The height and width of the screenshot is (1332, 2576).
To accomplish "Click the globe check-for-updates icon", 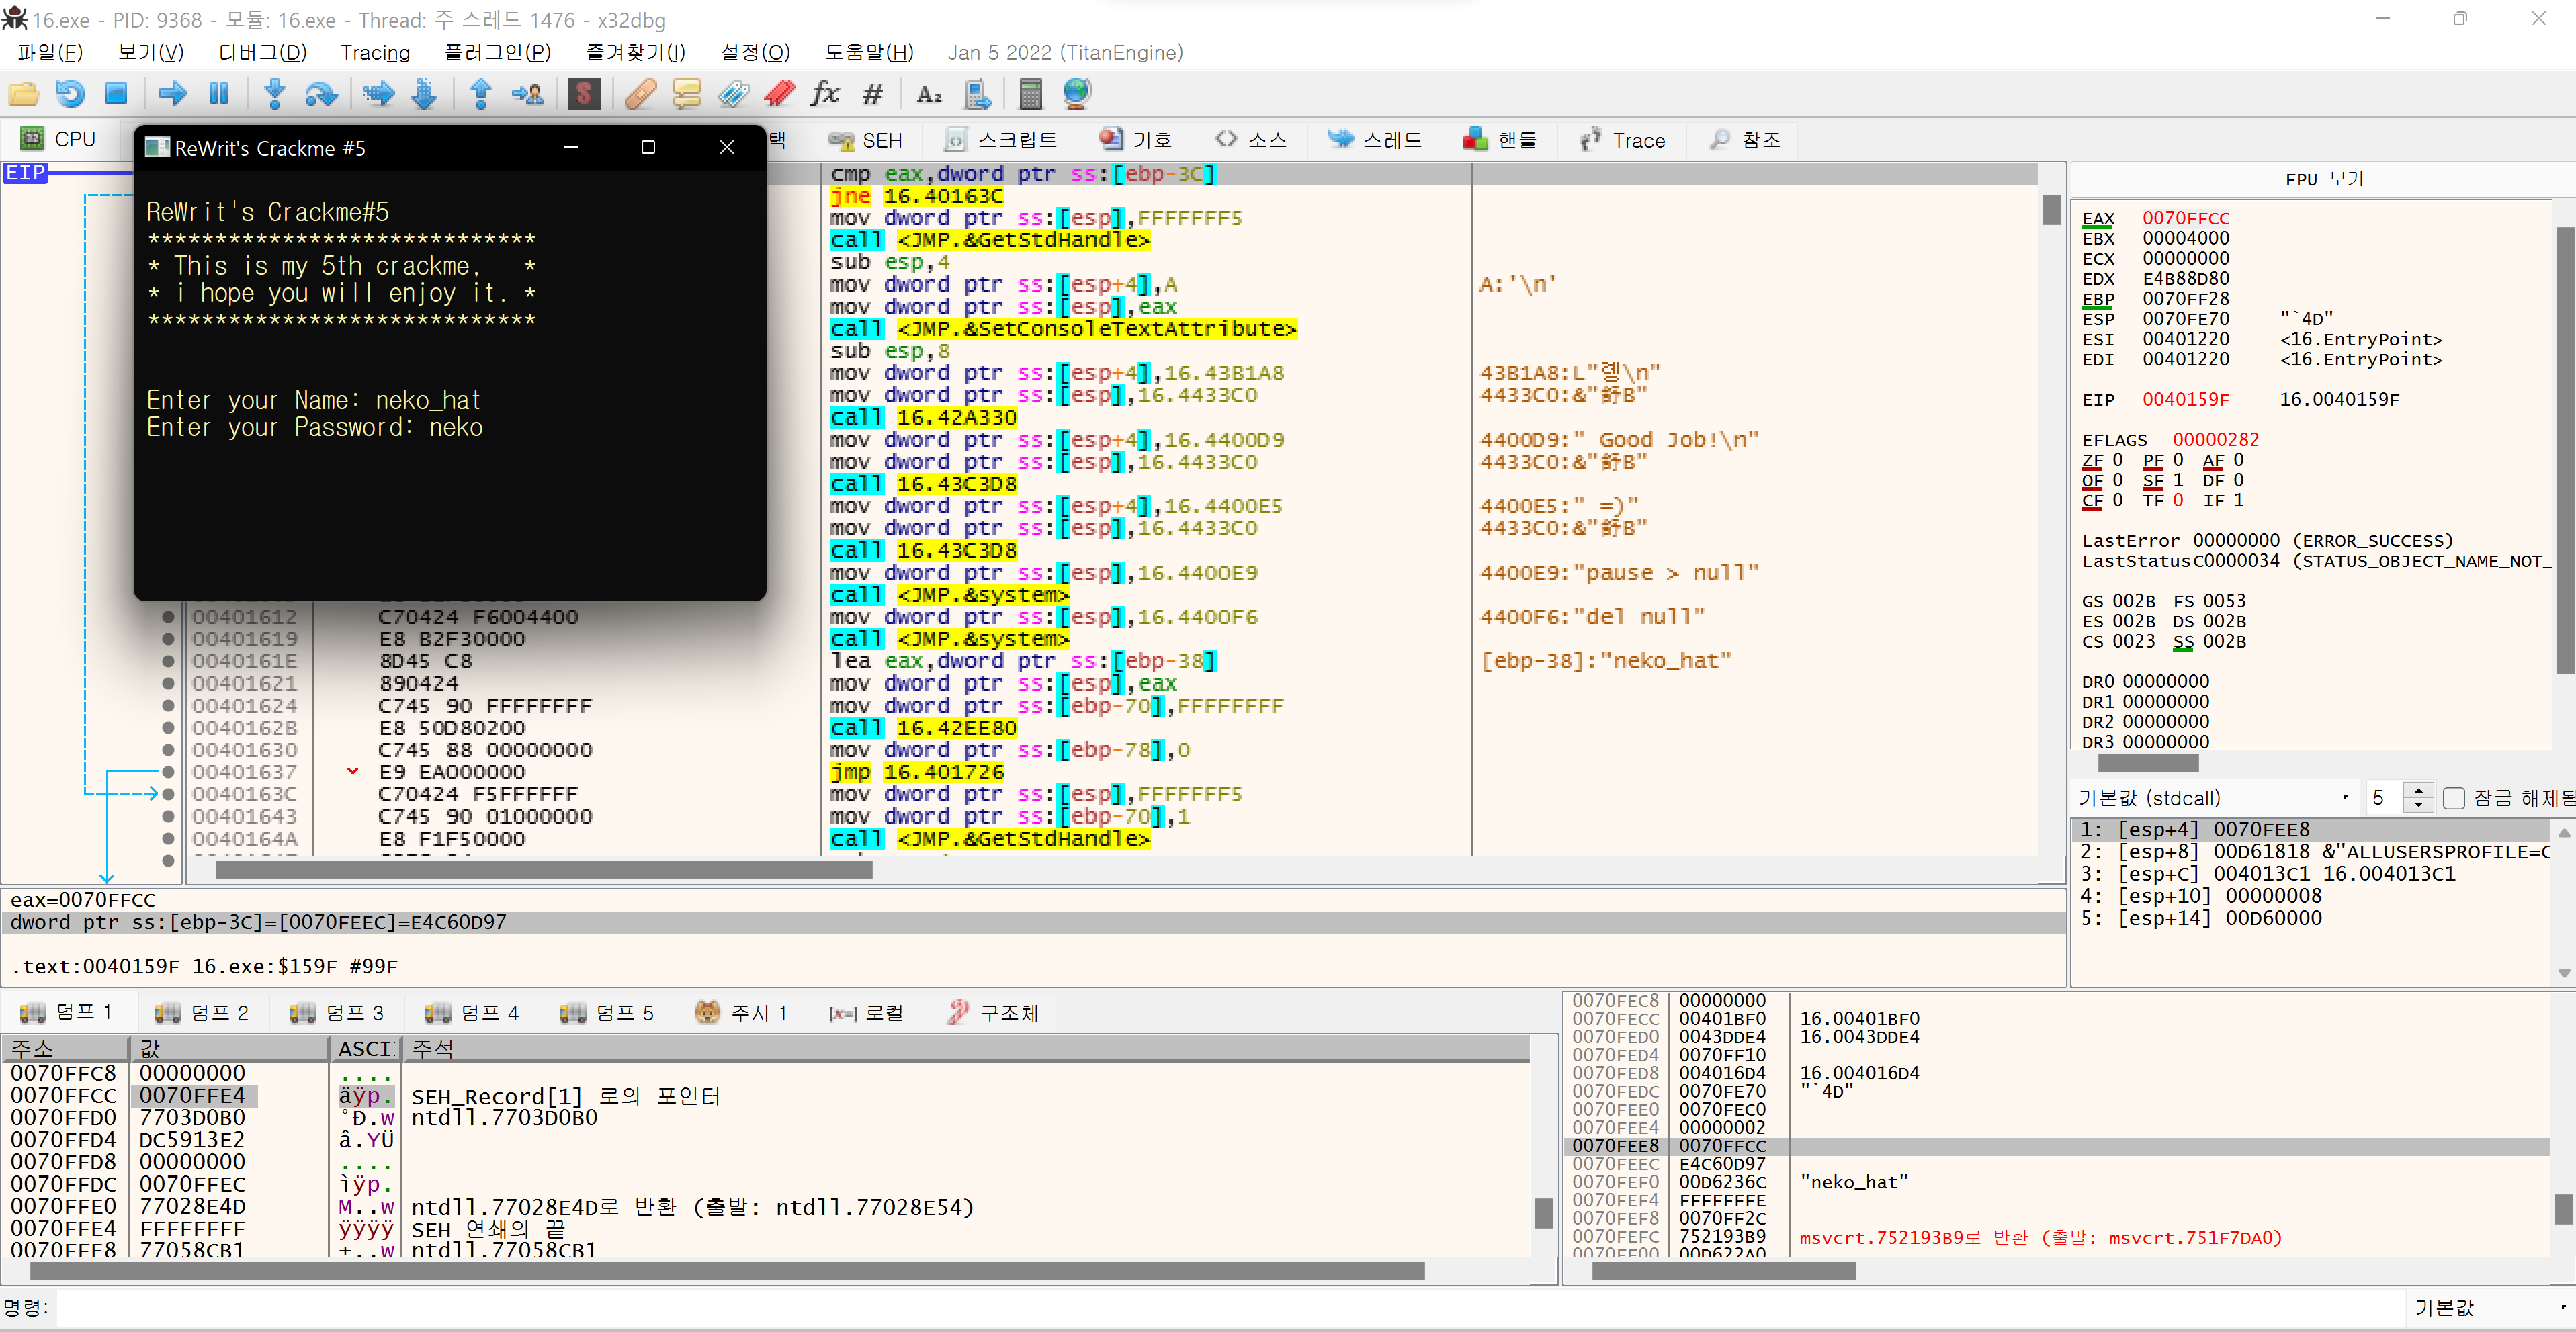I will pos(1078,94).
